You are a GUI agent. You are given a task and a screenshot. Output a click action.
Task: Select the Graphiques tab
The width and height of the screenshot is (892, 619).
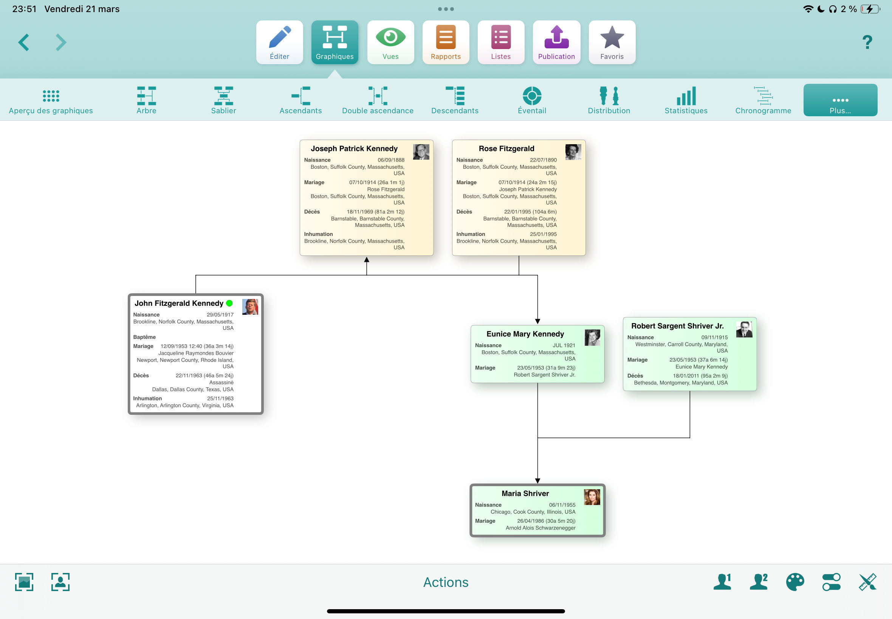coord(335,42)
